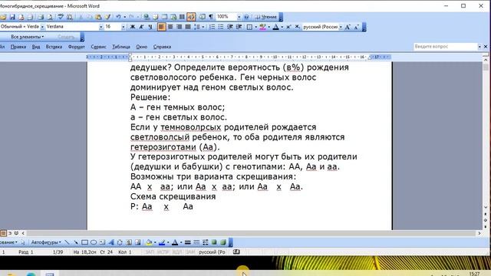
Task: Open the Document Map button
Action: (203, 17)
